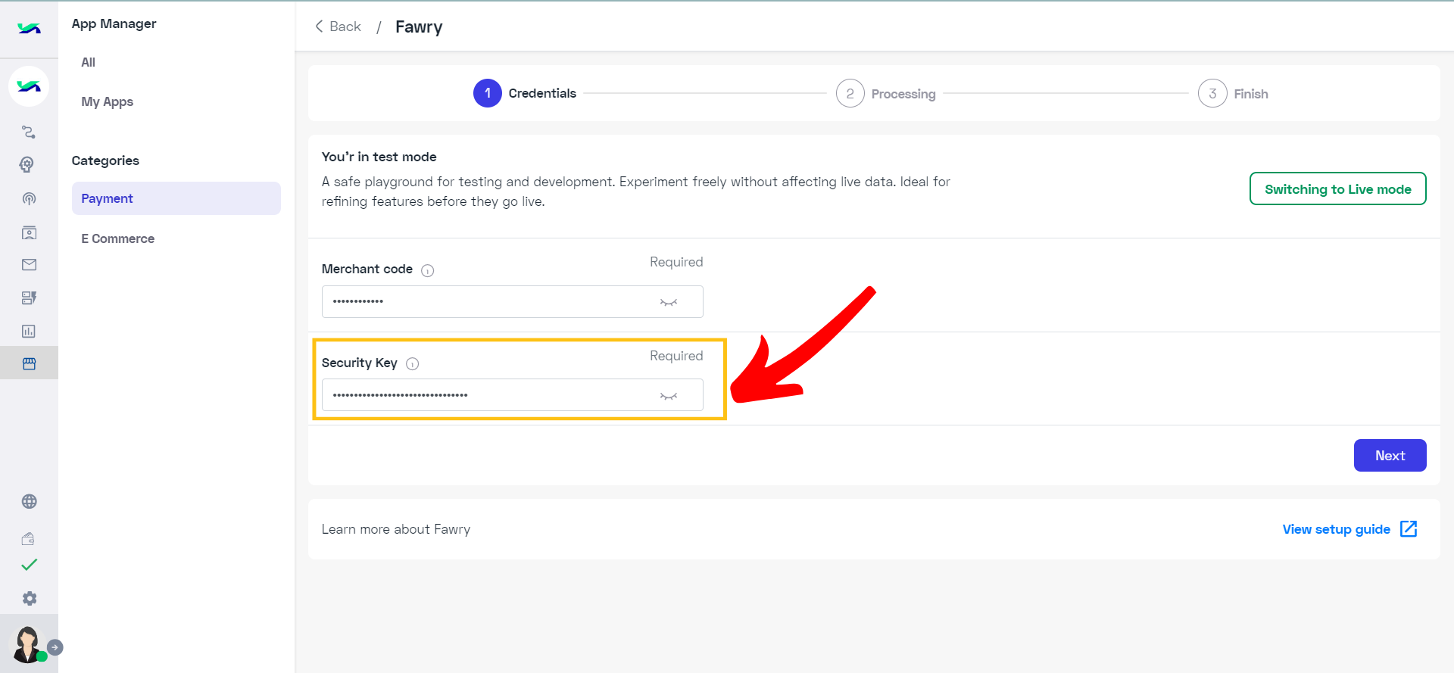Click the logo at top of sidebar
The image size is (1454, 673).
pyautogui.click(x=29, y=29)
